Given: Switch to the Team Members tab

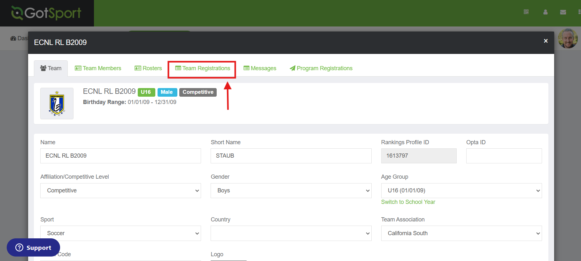Looking at the screenshot, I should (x=98, y=68).
